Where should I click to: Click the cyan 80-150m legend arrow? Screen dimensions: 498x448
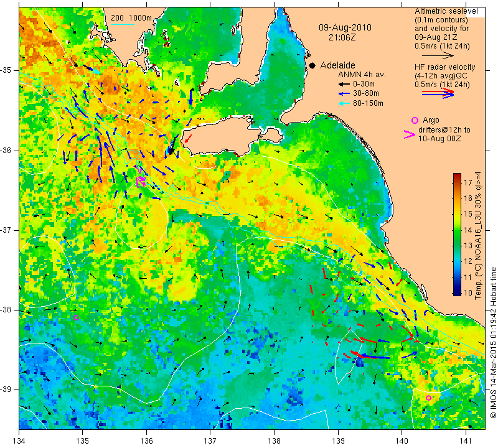coord(344,103)
